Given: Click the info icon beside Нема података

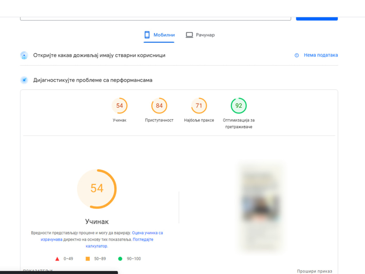Looking at the screenshot, I should click(x=296, y=55).
